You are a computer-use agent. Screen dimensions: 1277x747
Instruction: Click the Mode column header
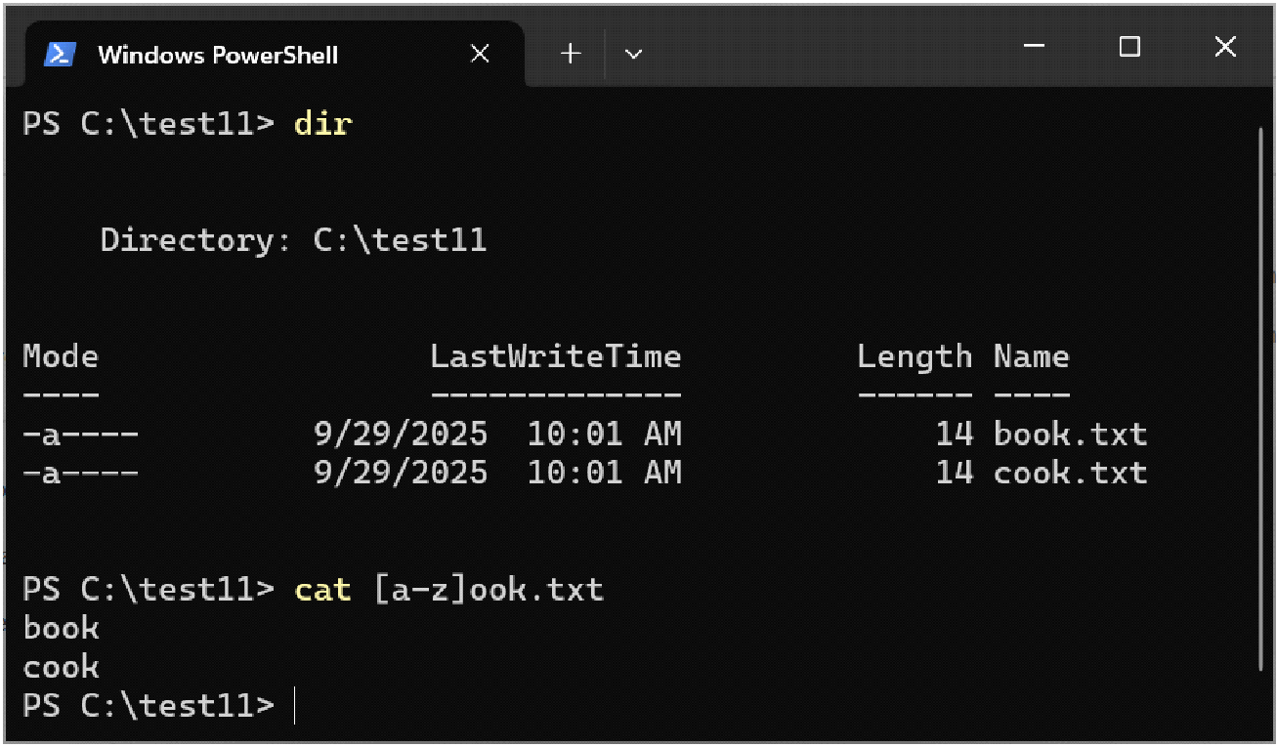point(61,356)
